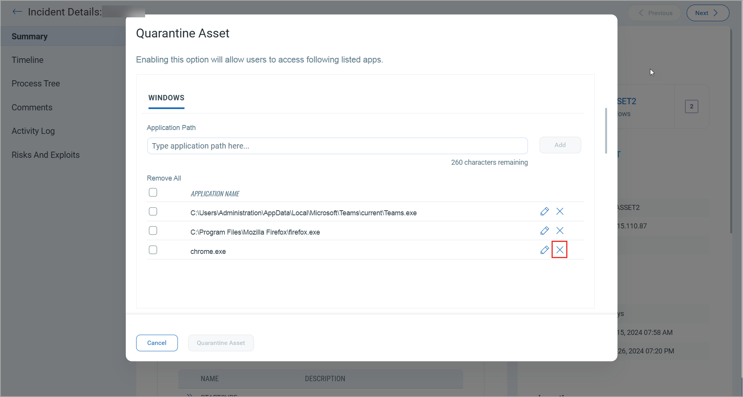Remove the firefox.exe entry

pyautogui.click(x=560, y=230)
